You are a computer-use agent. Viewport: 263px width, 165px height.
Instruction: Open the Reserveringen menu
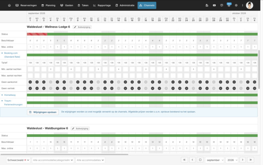tap(26, 5)
